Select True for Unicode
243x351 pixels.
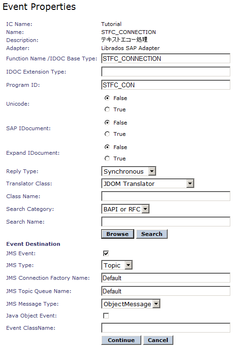107,109
